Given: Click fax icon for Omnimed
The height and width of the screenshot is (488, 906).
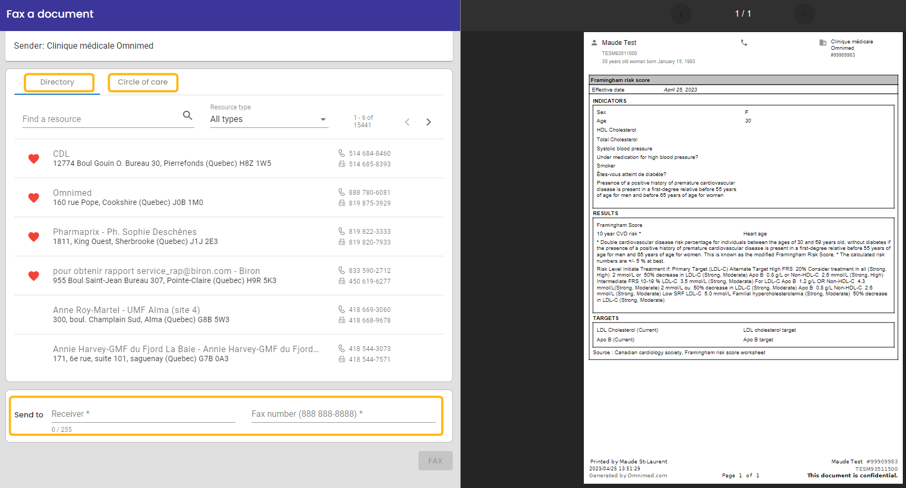Looking at the screenshot, I should pyautogui.click(x=341, y=203).
